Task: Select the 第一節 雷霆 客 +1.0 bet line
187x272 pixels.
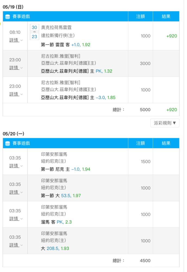Action: (66, 45)
